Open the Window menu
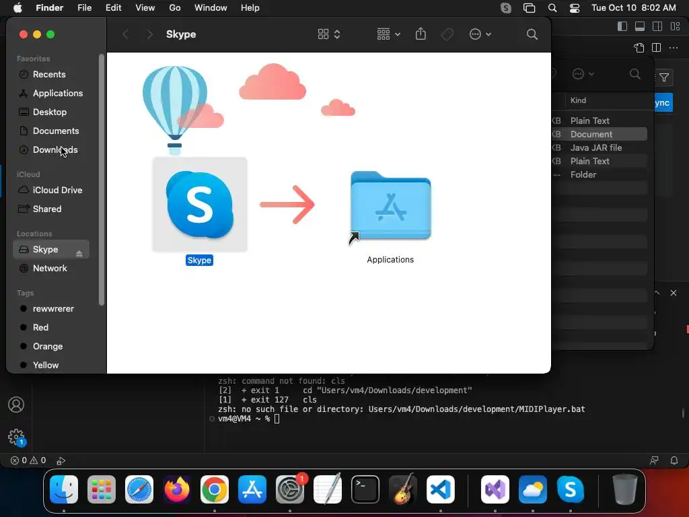 211,8
